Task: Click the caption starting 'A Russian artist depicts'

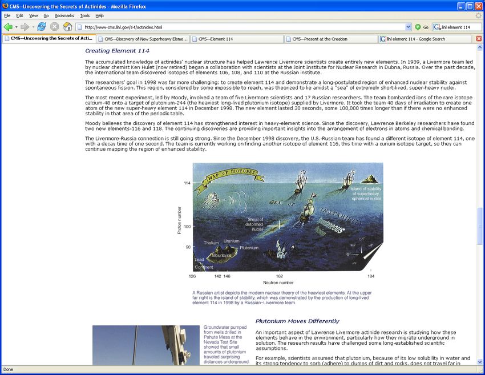Action: 282,297
